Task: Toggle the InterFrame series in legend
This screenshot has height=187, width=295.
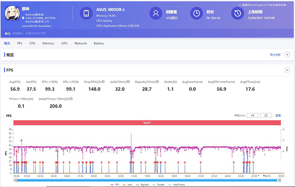Action: pos(177,185)
